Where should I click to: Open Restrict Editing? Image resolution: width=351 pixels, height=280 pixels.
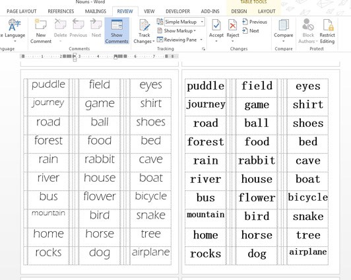327,31
